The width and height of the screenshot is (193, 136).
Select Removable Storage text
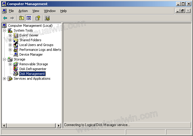tap(34, 64)
